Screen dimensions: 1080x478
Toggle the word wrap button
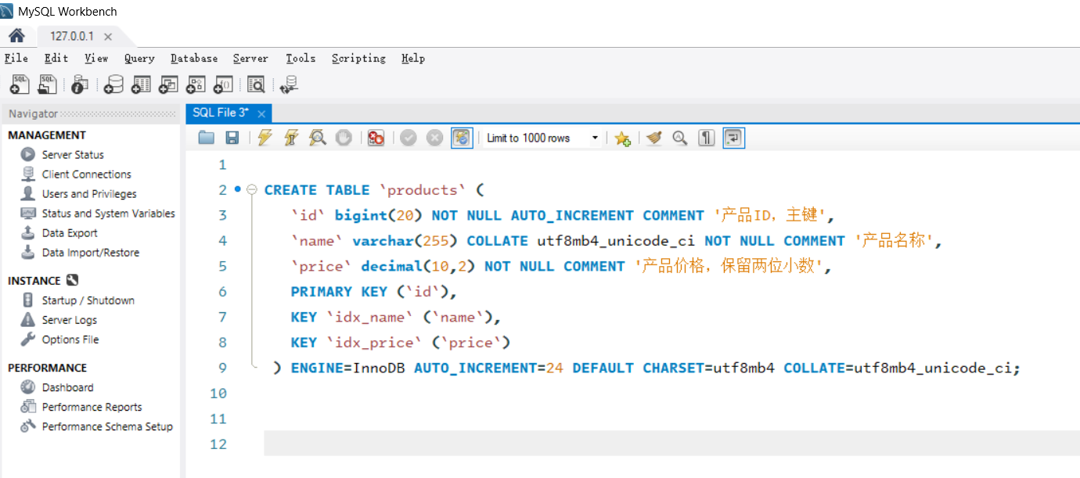733,138
